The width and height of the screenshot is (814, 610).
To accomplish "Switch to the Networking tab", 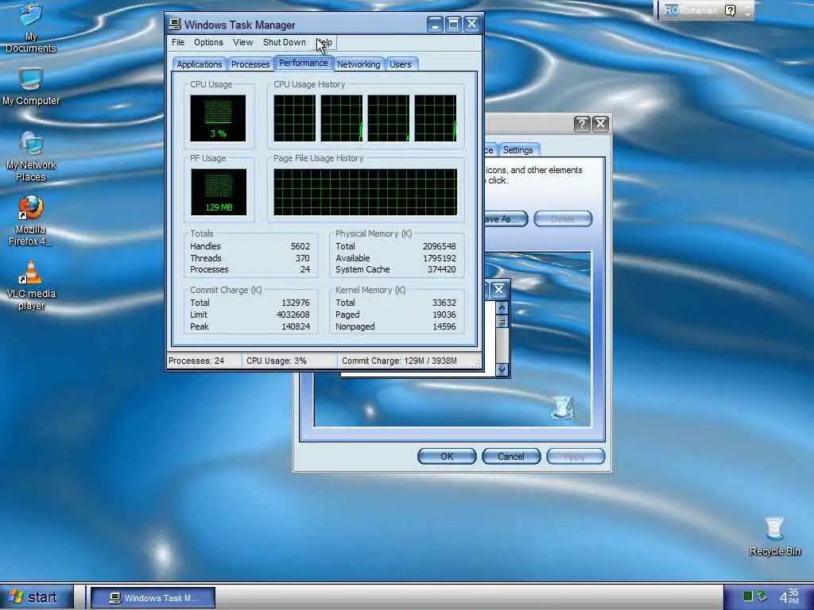I will (359, 64).
